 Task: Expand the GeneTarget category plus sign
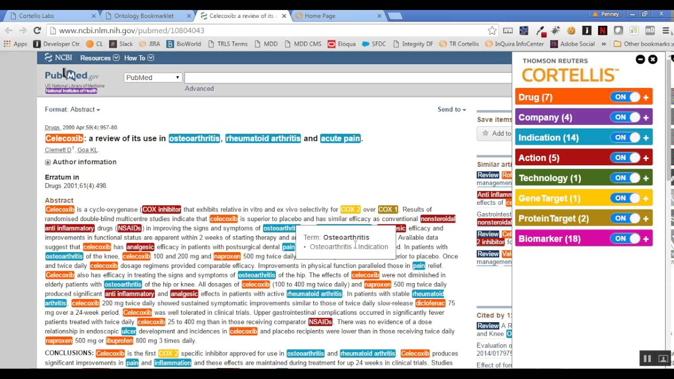(646, 198)
